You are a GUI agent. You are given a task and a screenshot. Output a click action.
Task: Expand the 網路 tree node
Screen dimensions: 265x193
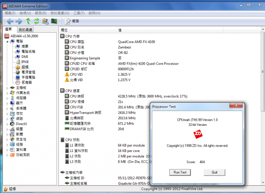[7, 119]
